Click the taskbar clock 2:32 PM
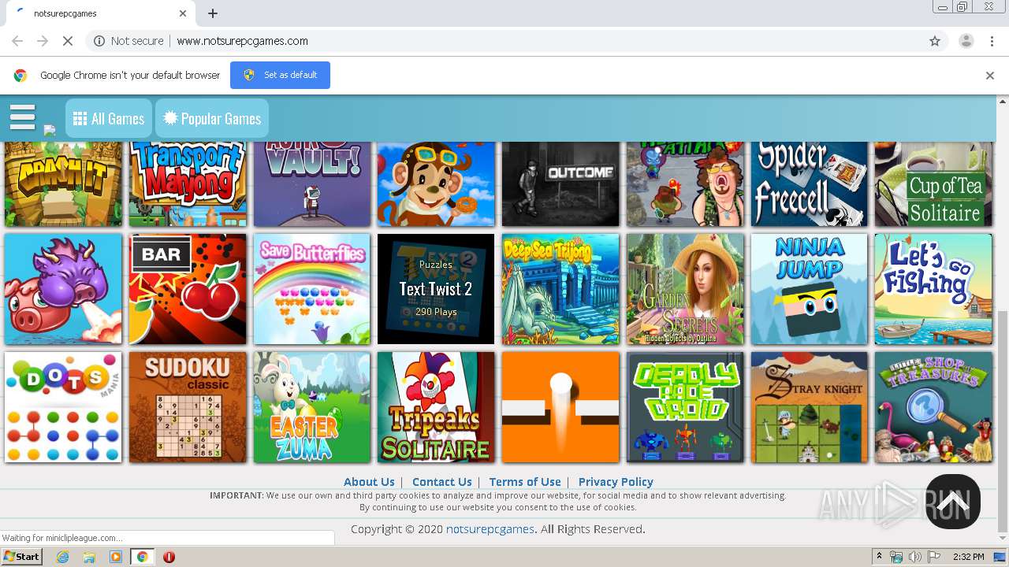The height and width of the screenshot is (567, 1009). (x=968, y=557)
